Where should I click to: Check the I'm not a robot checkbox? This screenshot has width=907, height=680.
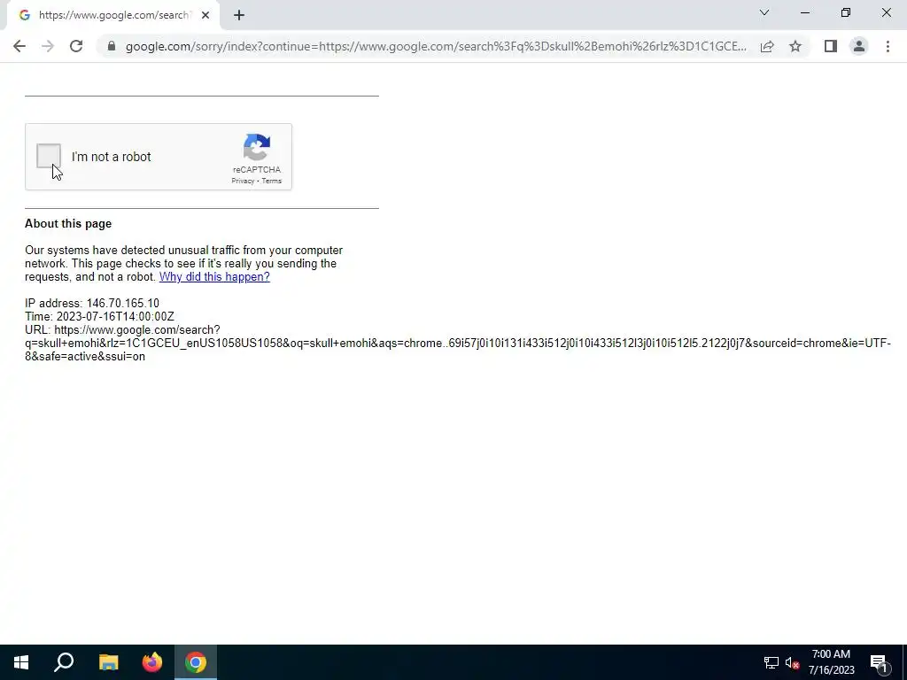(49, 156)
